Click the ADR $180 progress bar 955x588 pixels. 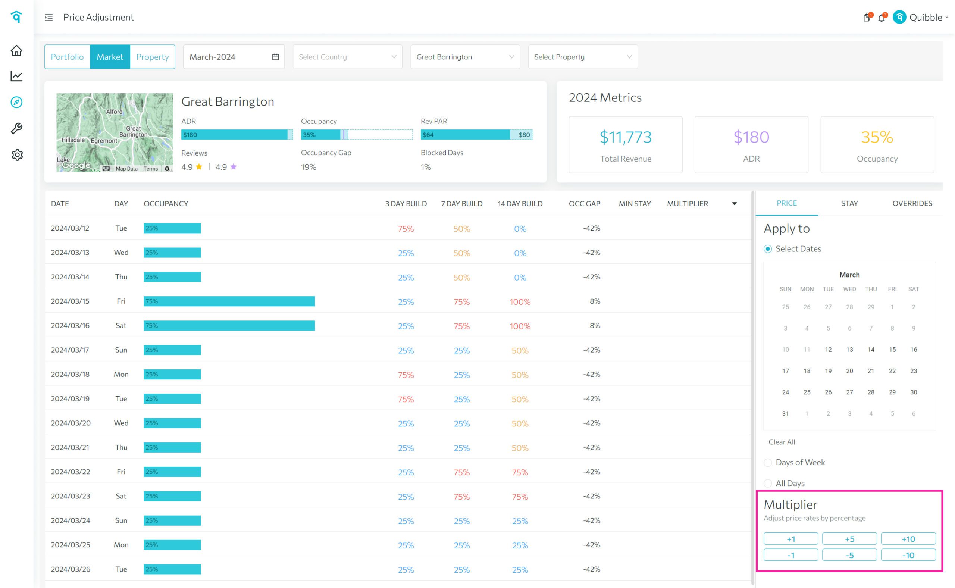pyautogui.click(x=237, y=135)
